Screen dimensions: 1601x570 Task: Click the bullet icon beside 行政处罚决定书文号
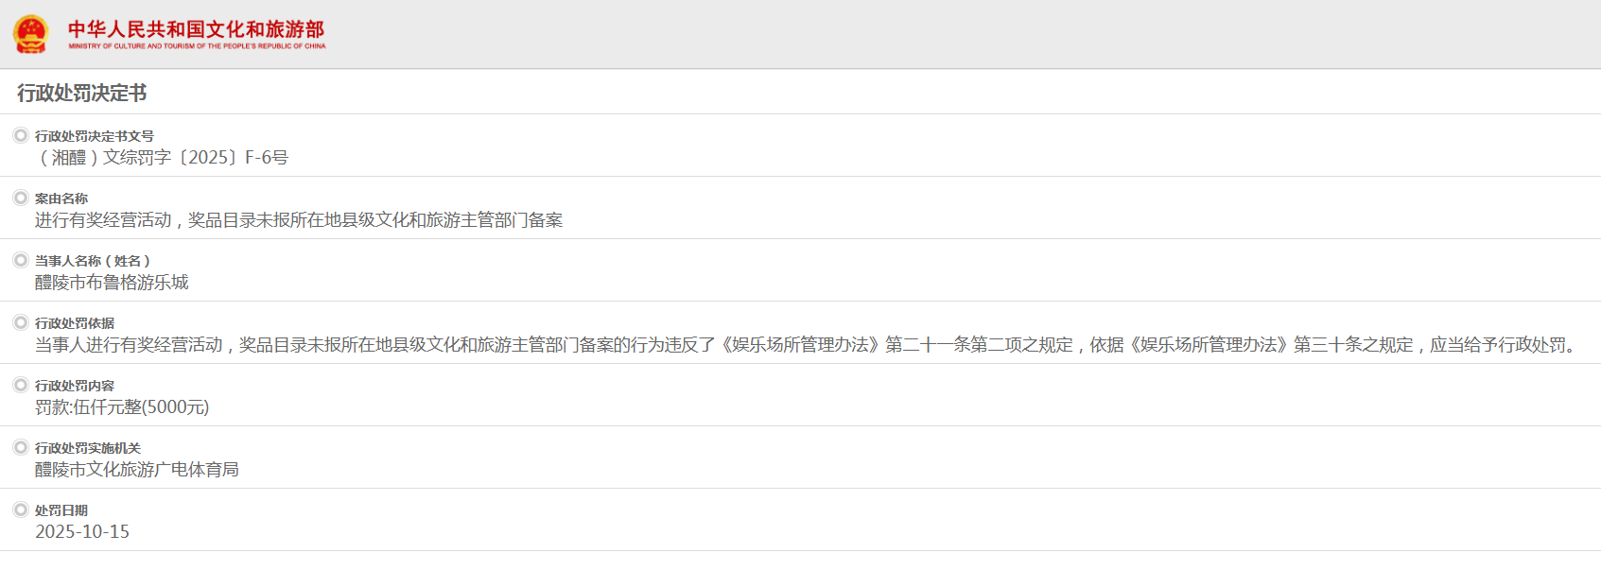(21, 135)
